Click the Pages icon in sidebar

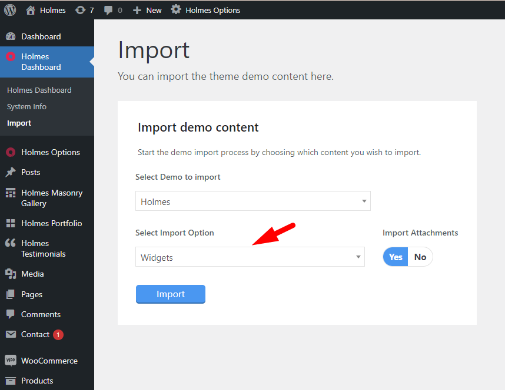point(11,294)
